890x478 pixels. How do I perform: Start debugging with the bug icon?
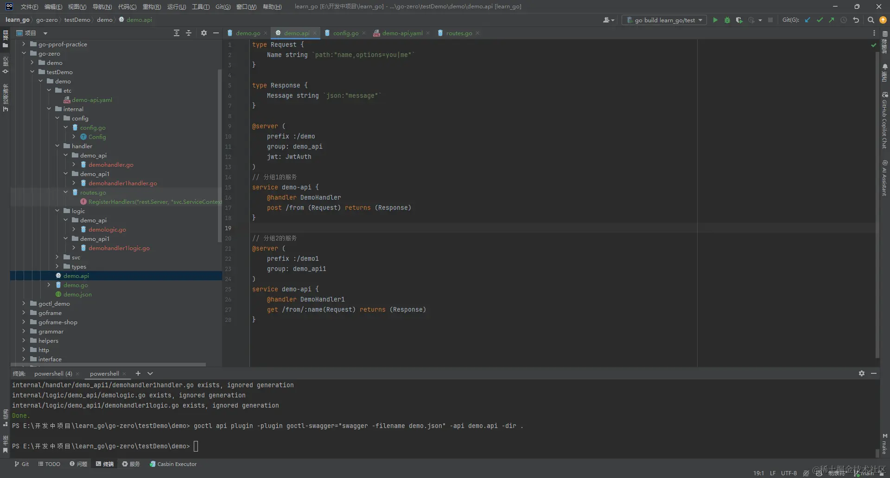727,20
